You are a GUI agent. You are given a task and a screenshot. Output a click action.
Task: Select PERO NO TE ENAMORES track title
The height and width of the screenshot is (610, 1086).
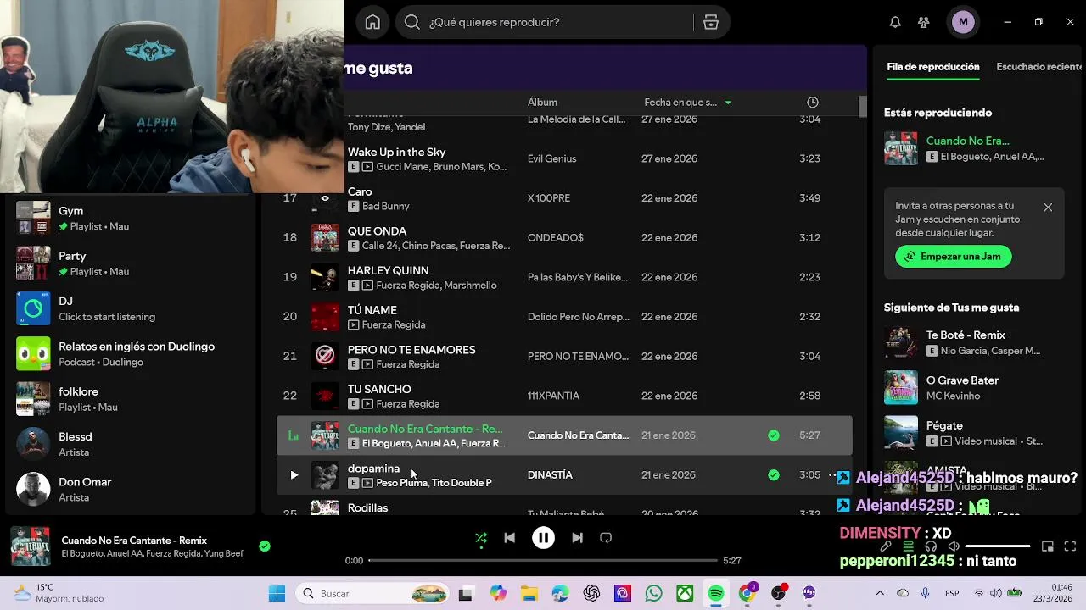tap(411, 350)
